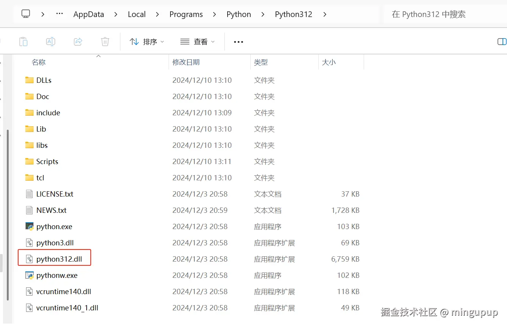Click the 文本文档 type of LICENSE.txt
Viewport: 507px width, 327px height.
pyautogui.click(x=268, y=194)
